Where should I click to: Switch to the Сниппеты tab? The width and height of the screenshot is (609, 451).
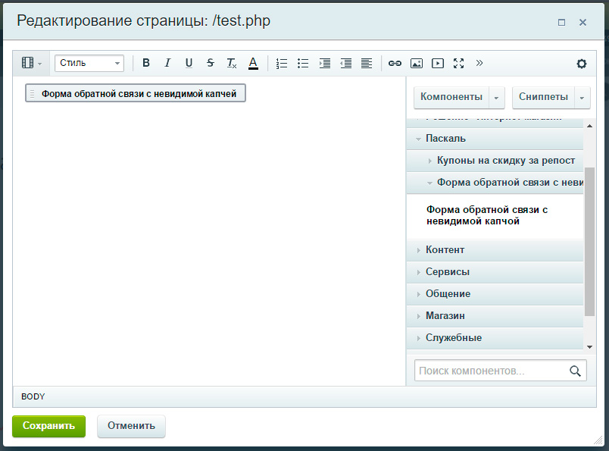coord(543,97)
